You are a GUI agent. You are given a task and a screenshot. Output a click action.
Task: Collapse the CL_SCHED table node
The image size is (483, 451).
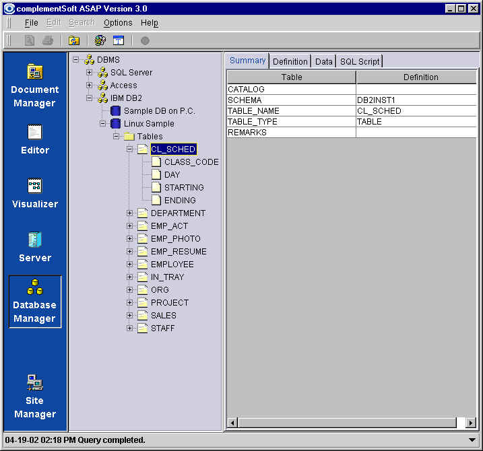tap(130, 149)
